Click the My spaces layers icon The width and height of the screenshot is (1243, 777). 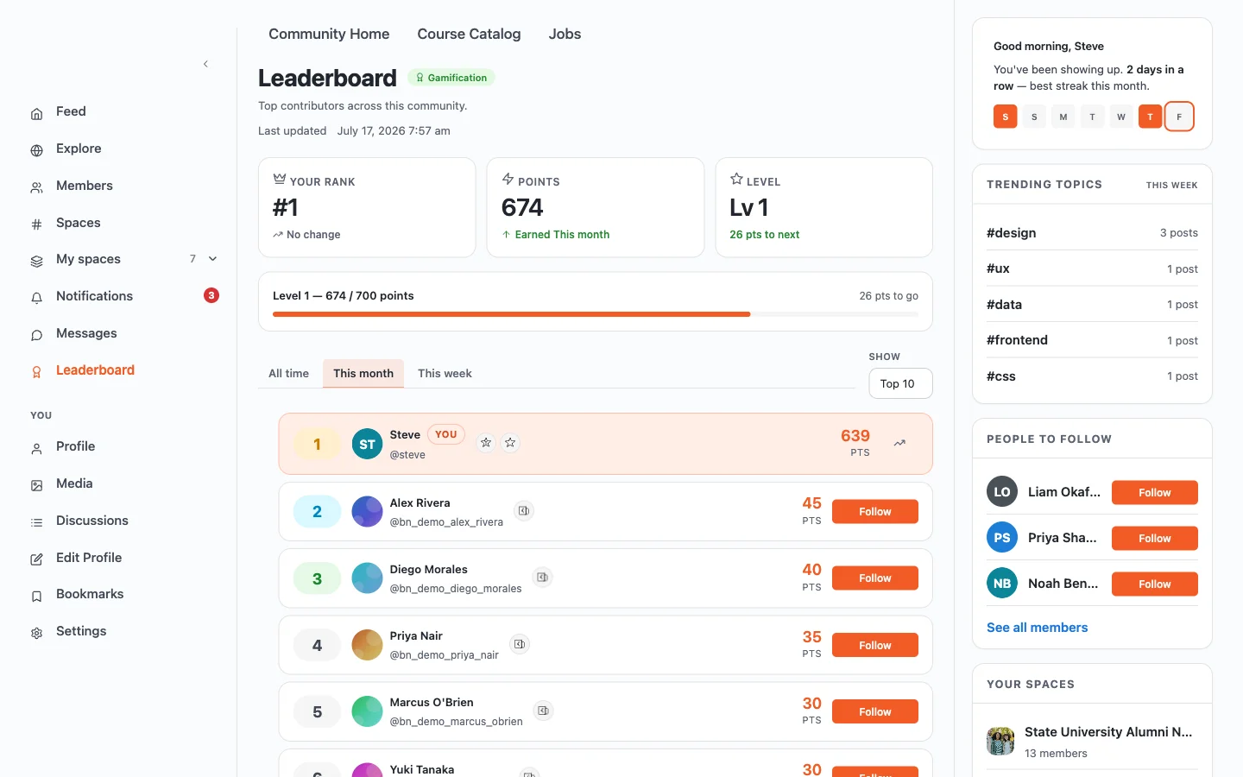coord(36,261)
